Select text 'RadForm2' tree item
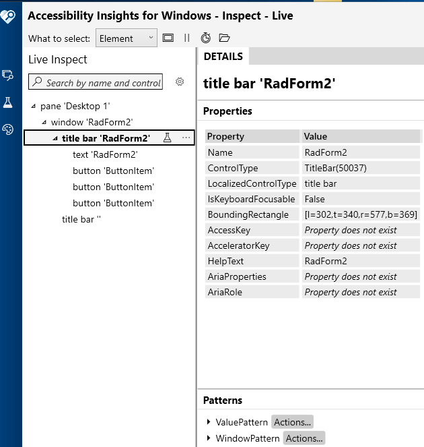This screenshot has width=424, height=447. click(x=105, y=154)
